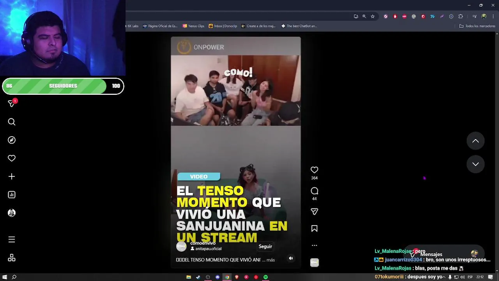The width and height of the screenshot is (499, 281).
Task: Open the profile avatar in left sidebar
Action: (x=12, y=213)
